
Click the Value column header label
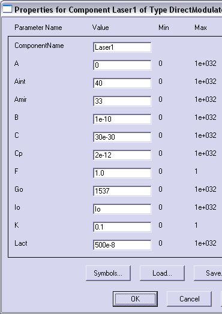[100, 28]
